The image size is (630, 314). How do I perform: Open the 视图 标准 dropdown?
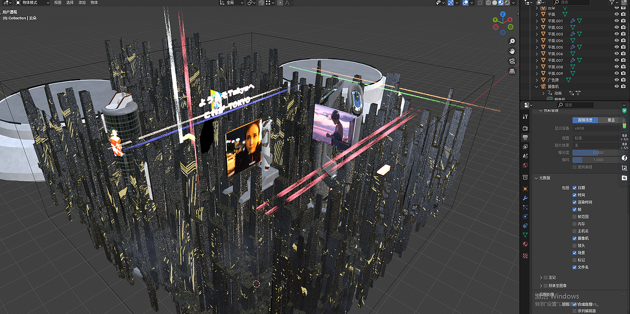(598, 138)
